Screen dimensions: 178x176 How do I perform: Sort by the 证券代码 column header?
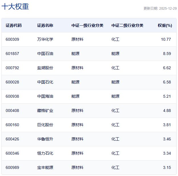pyautogui.click(x=13, y=25)
